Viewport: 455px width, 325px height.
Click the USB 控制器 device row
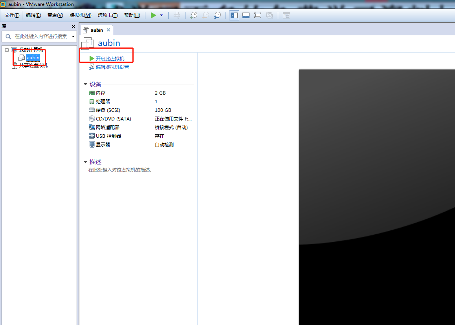click(x=141, y=136)
